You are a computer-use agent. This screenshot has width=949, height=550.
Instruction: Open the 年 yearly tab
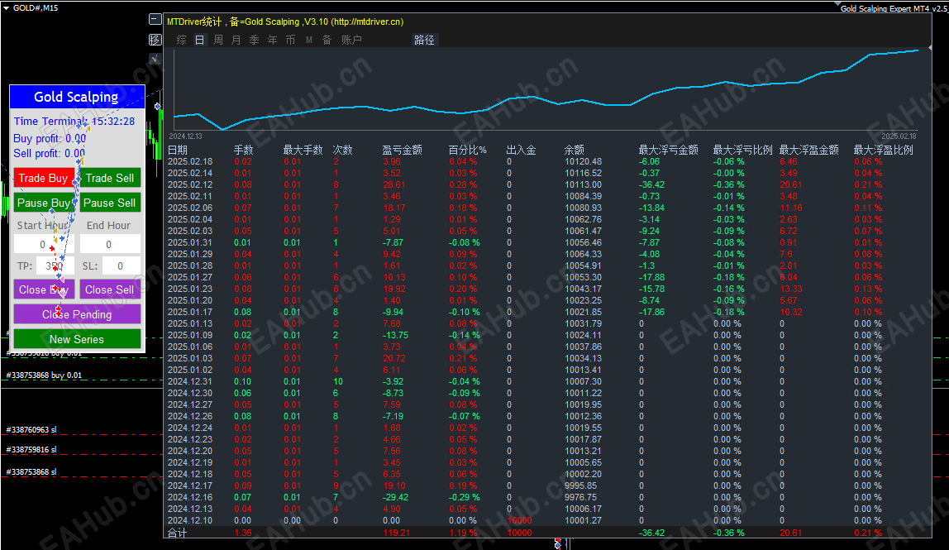272,40
